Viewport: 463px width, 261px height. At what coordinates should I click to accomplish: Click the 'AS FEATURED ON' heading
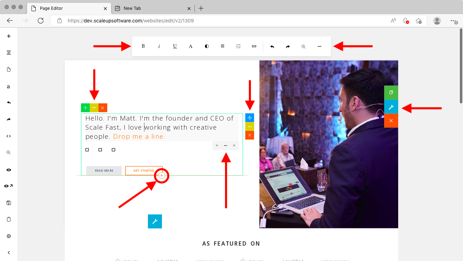[231, 243]
